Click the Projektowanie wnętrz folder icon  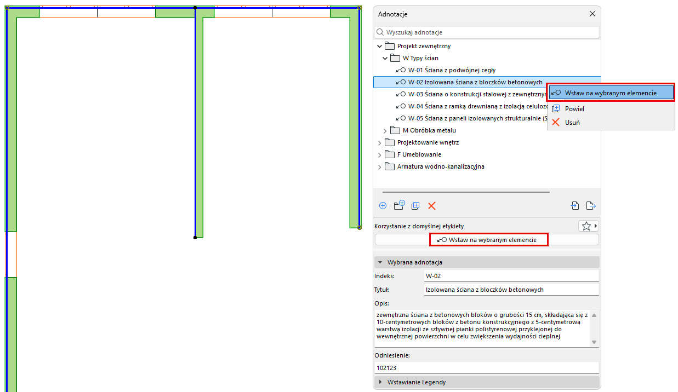tap(390, 142)
